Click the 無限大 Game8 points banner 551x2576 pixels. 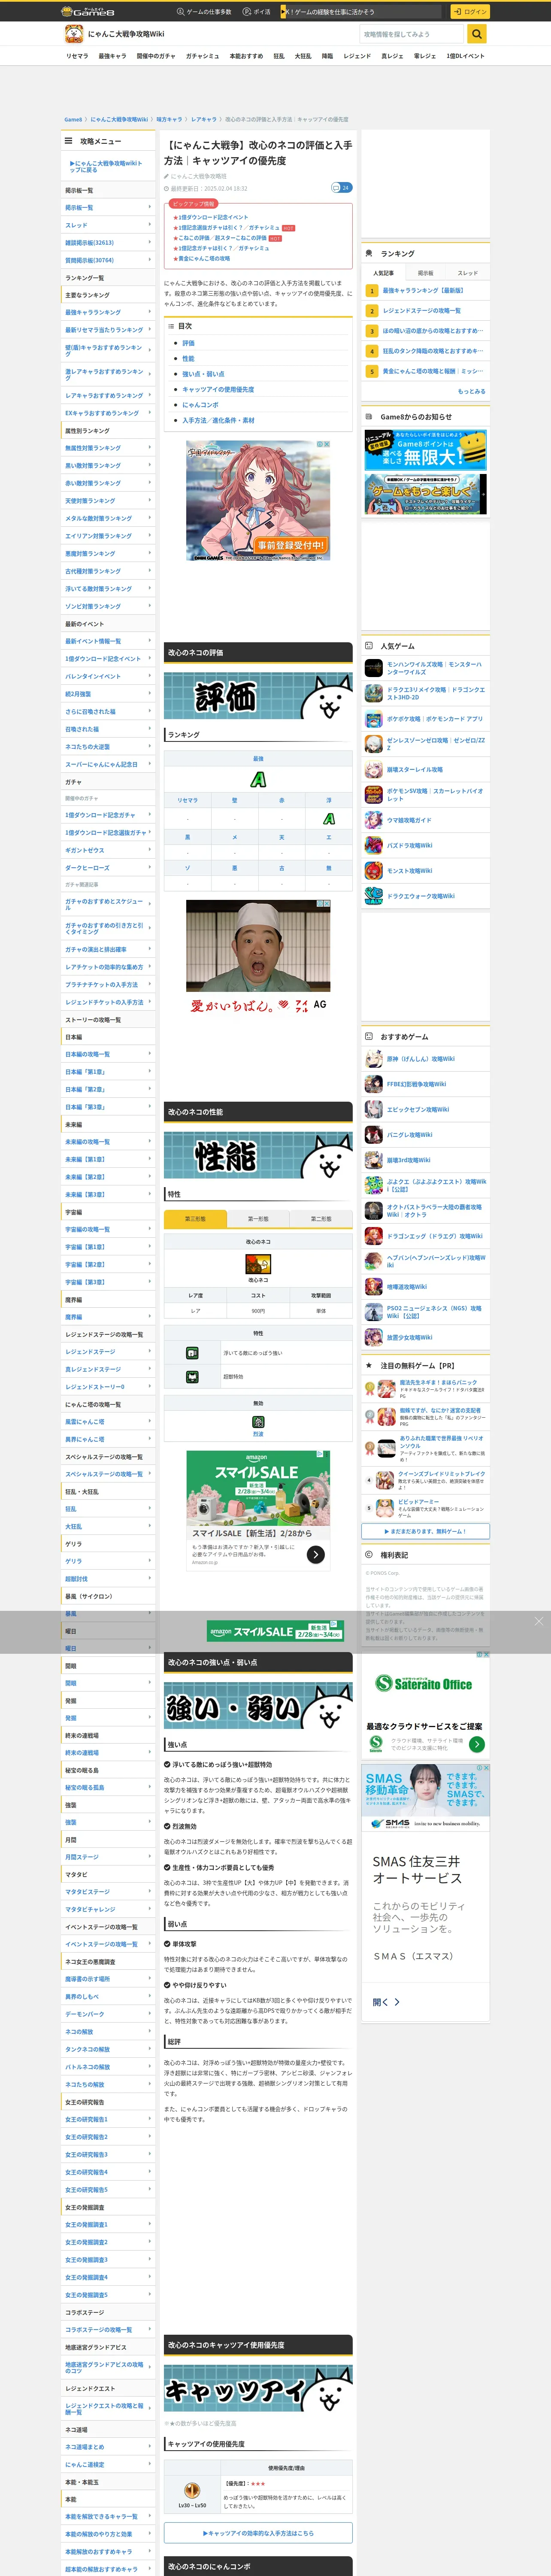click(426, 451)
